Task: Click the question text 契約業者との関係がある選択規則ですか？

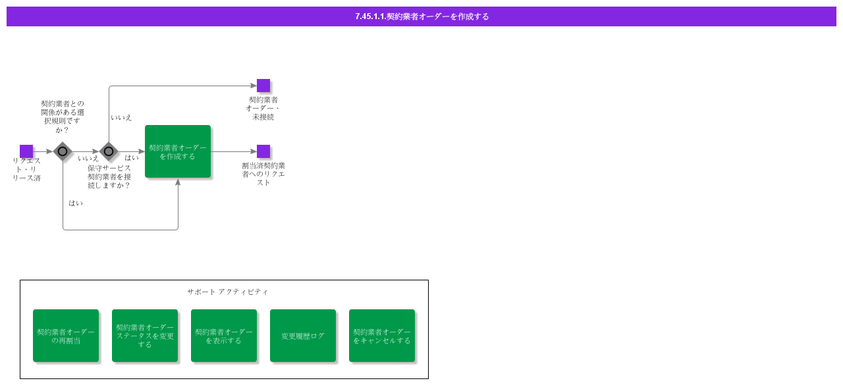Action: coord(63,116)
